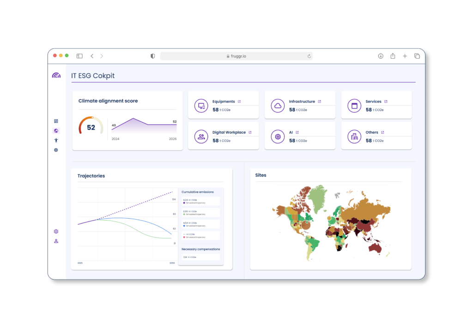
Task: Select the globe icon in sidebar
Action: (56, 131)
